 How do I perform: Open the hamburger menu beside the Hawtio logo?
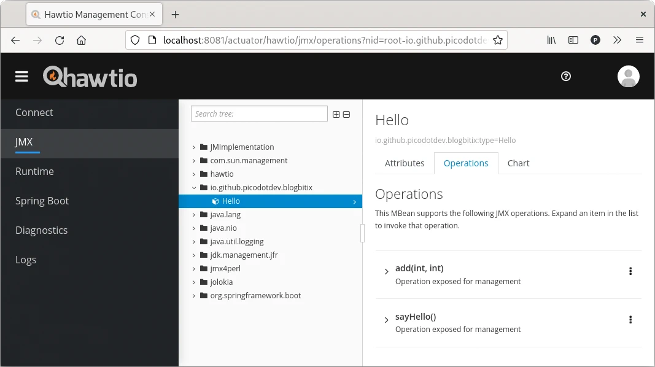click(21, 76)
